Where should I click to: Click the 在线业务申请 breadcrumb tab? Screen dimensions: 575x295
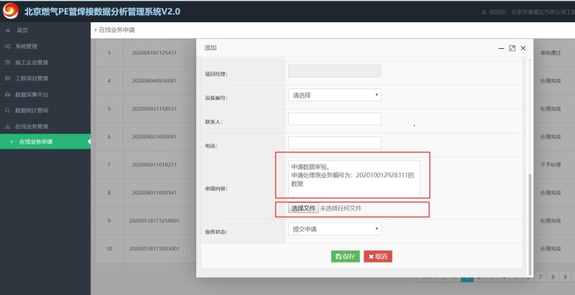click(116, 30)
